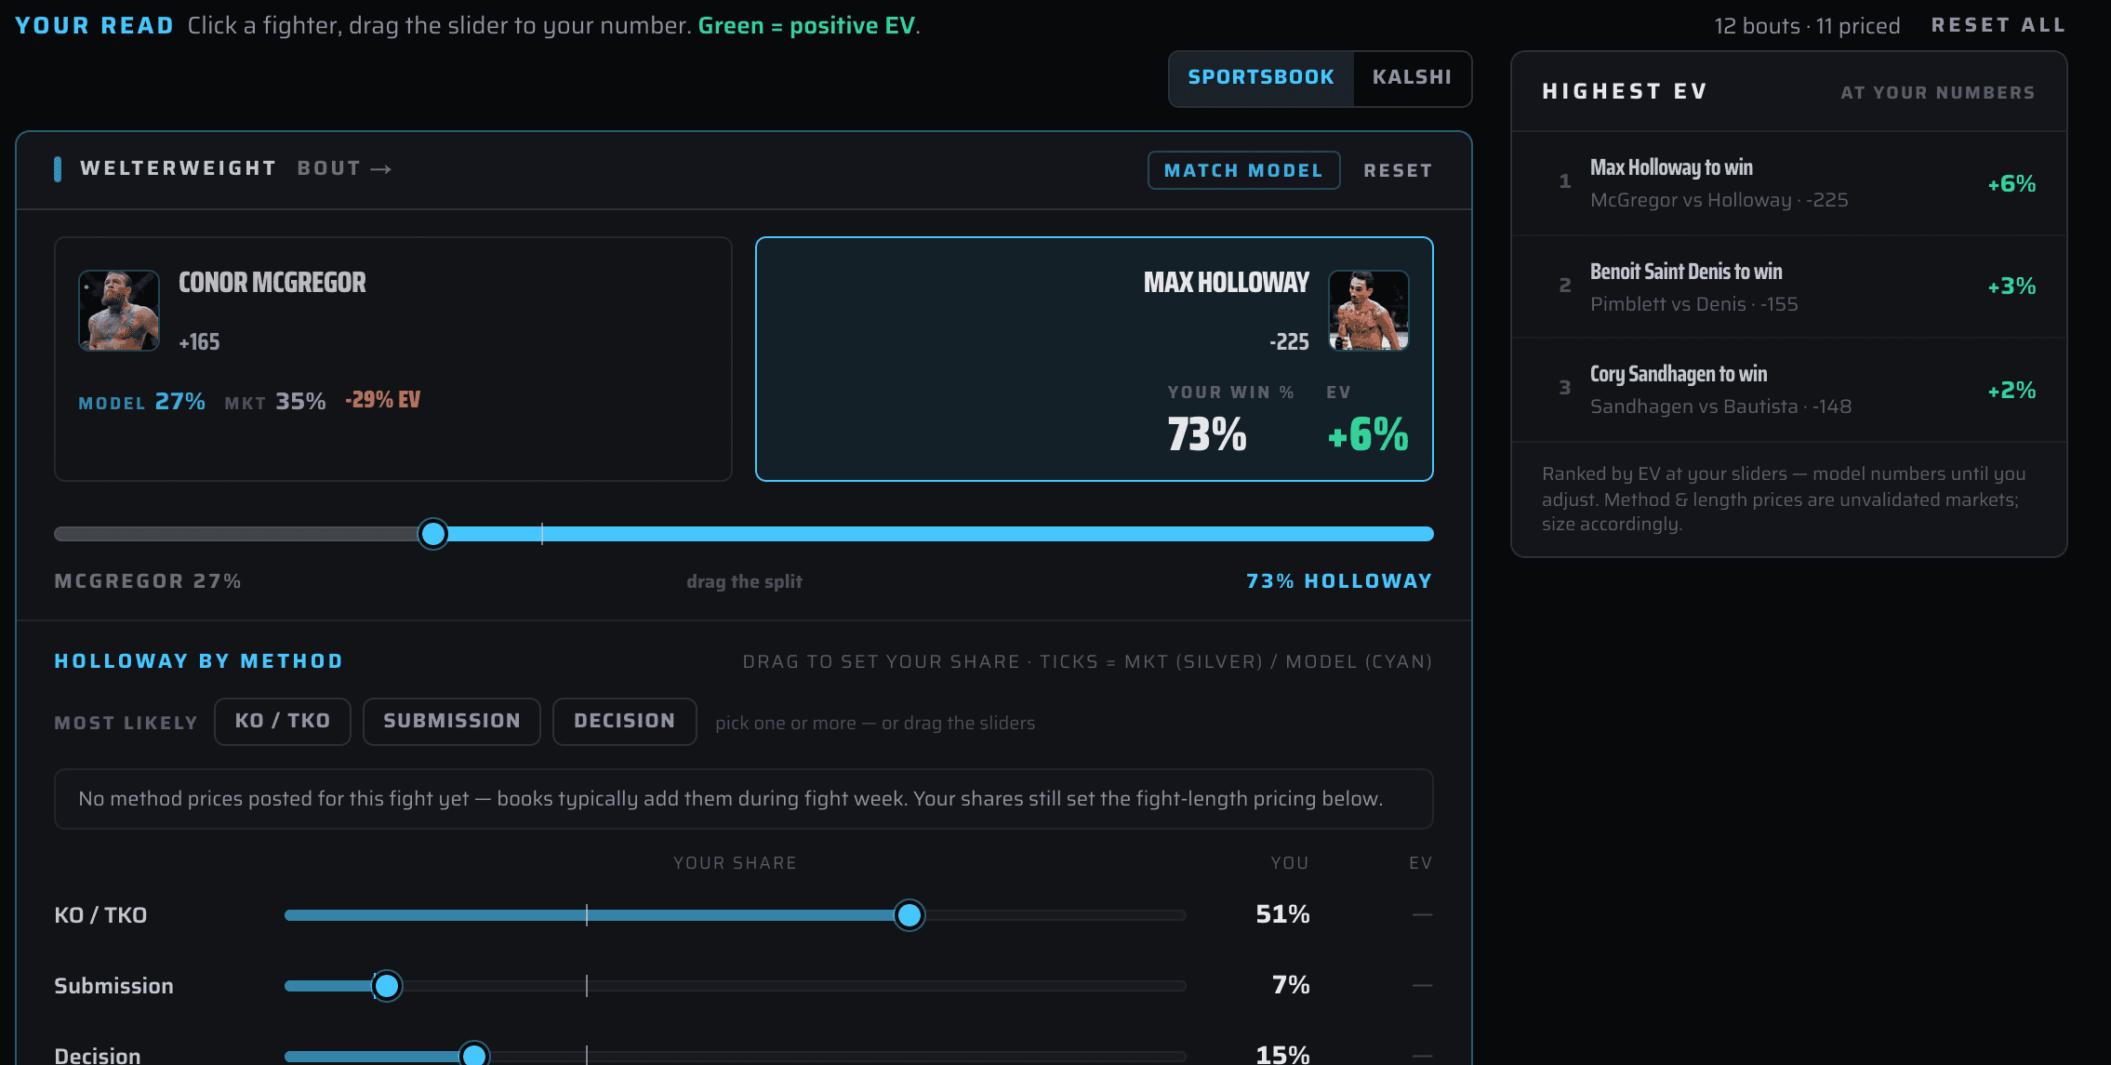Click the Welterweight heading marker icon
The width and height of the screenshot is (2111, 1065).
[x=58, y=169]
